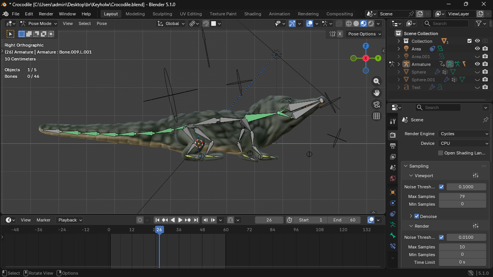Open the Output properties printer icon
The height and width of the screenshot is (277, 493).
point(393,146)
